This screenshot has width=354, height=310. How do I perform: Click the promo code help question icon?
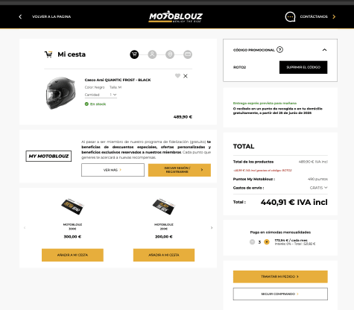pyautogui.click(x=279, y=50)
